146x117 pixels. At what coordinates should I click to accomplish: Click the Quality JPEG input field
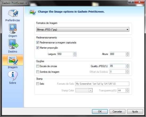(x=118, y=66)
